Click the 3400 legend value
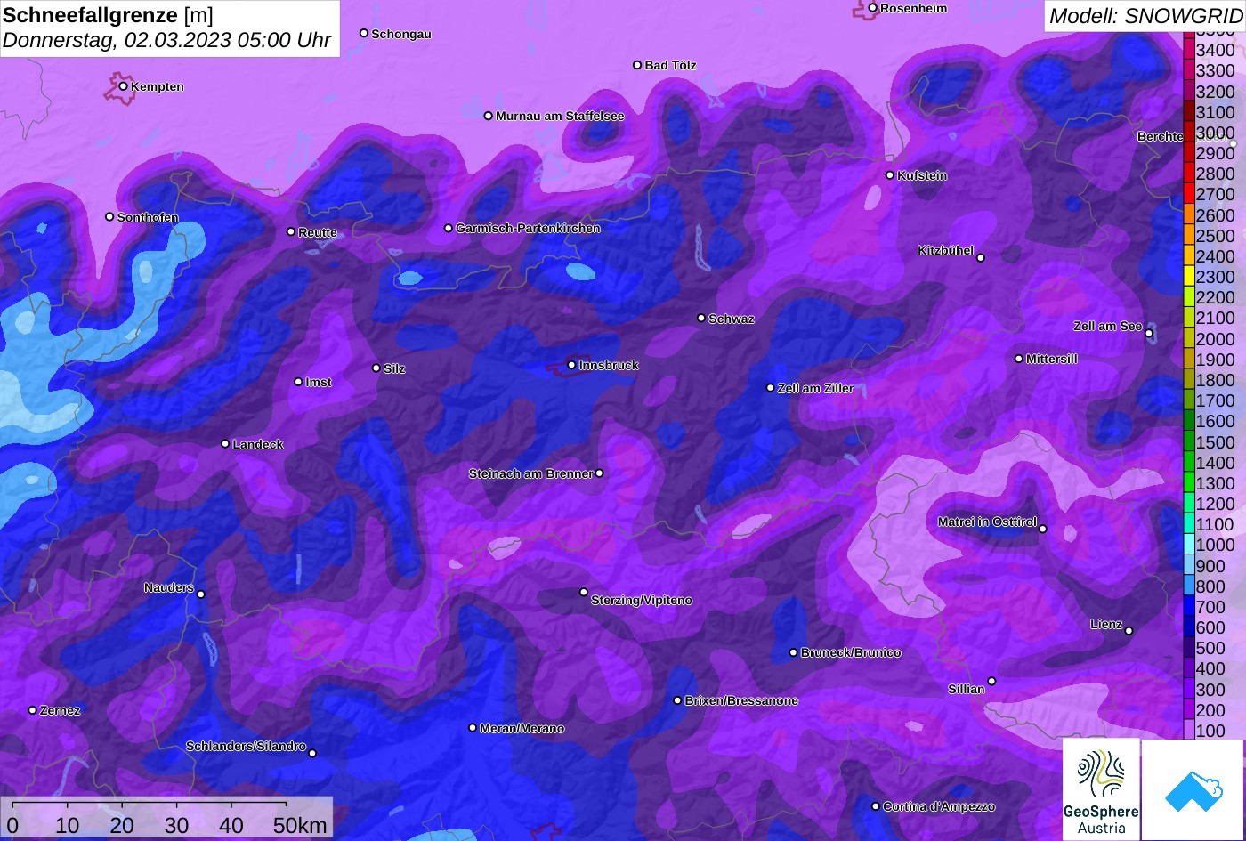 coord(1215,50)
